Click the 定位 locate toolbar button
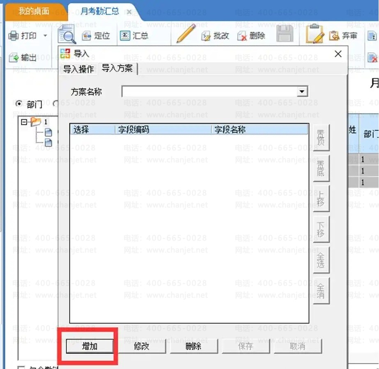 [97, 36]
